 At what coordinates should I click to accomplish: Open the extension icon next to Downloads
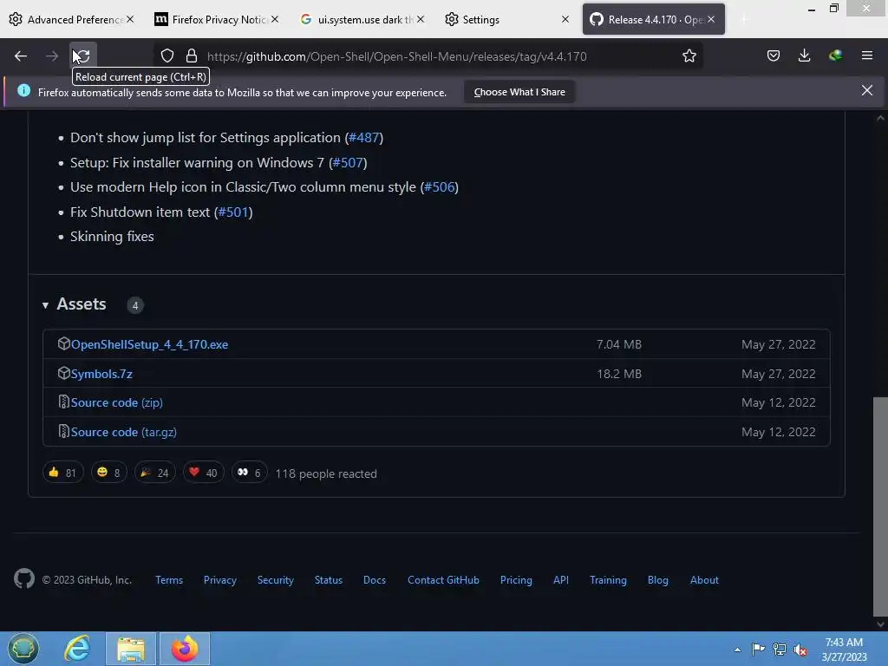pyautogui.click(x=835, y=55)
